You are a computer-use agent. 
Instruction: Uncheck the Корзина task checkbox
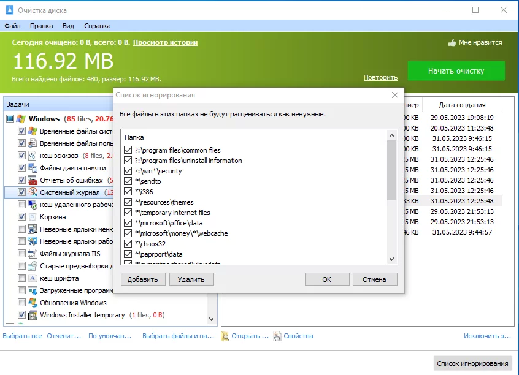click(x=21, y=217)
